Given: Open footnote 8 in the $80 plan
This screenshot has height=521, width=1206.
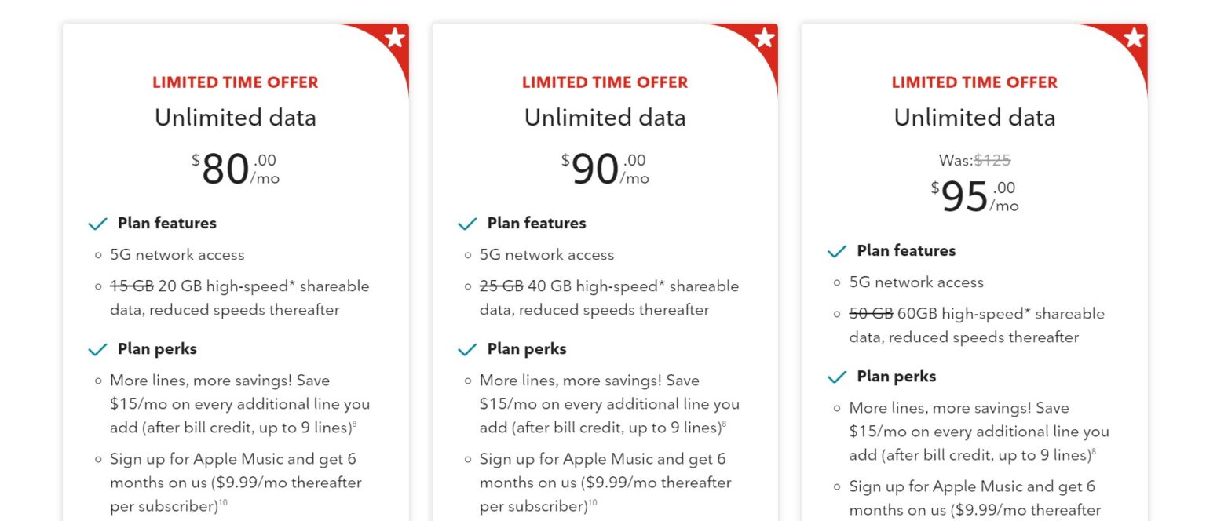Looking at the screenshot, I should [x=354, y=424].
